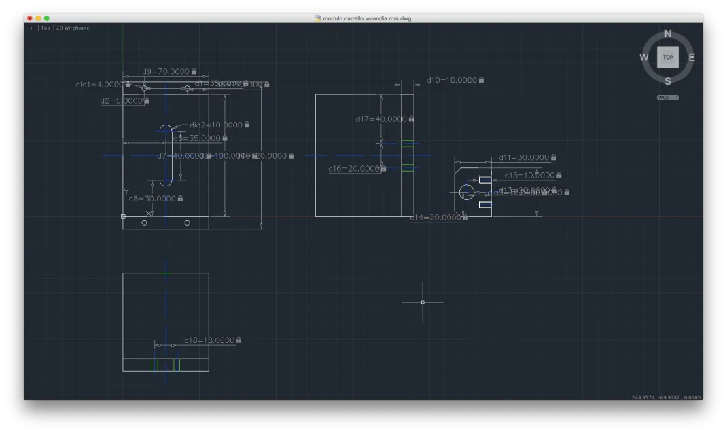Select the d8=30.0000 dimension text

[152, 199]
